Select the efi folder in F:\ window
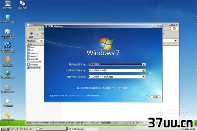Screen dimensions: 197x131 pos(30,50)
